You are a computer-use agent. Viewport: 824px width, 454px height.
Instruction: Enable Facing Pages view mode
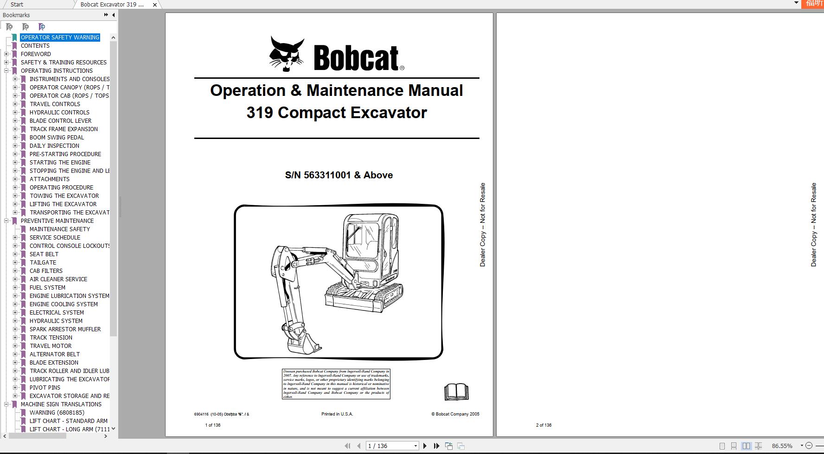(x=747, y=446)
